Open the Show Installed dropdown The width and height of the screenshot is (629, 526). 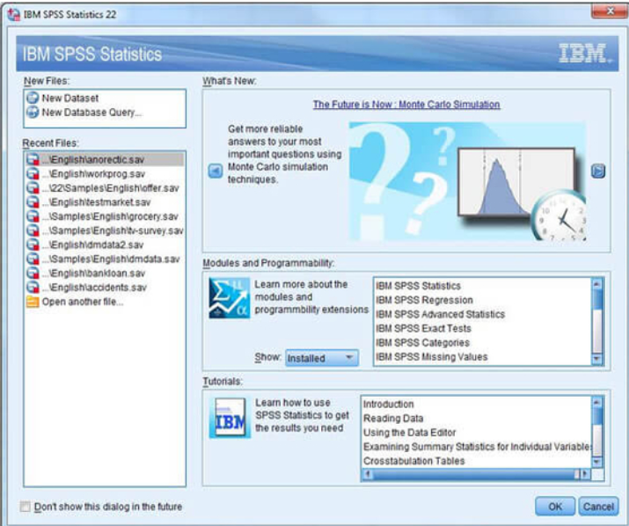pos(322,358)
